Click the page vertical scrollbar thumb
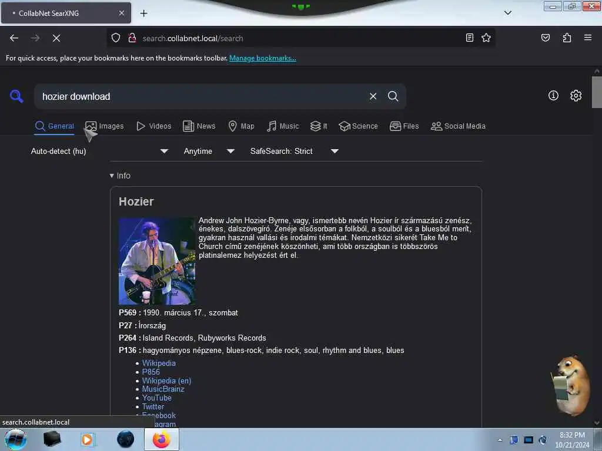 tap(597, 92)
